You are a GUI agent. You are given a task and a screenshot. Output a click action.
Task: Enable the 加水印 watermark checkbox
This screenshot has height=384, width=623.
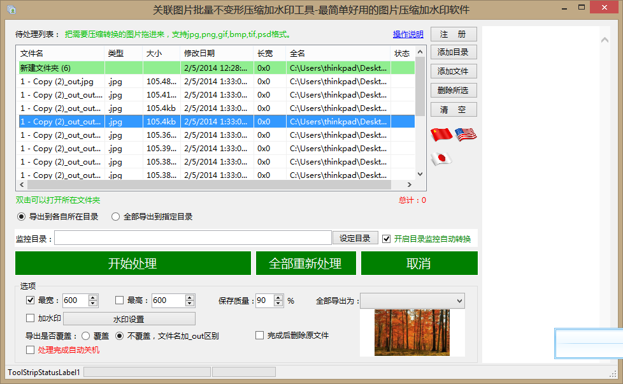(x=30, y=318)
